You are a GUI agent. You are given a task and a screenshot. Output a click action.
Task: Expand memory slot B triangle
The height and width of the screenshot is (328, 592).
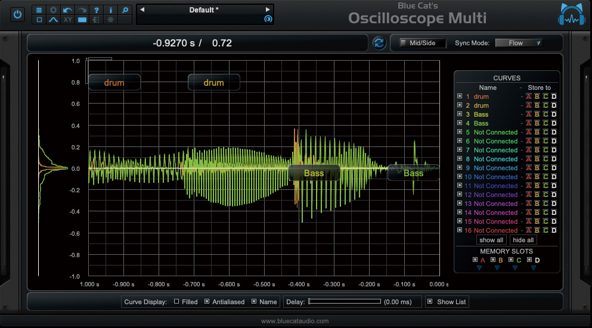tap(497, 268)
